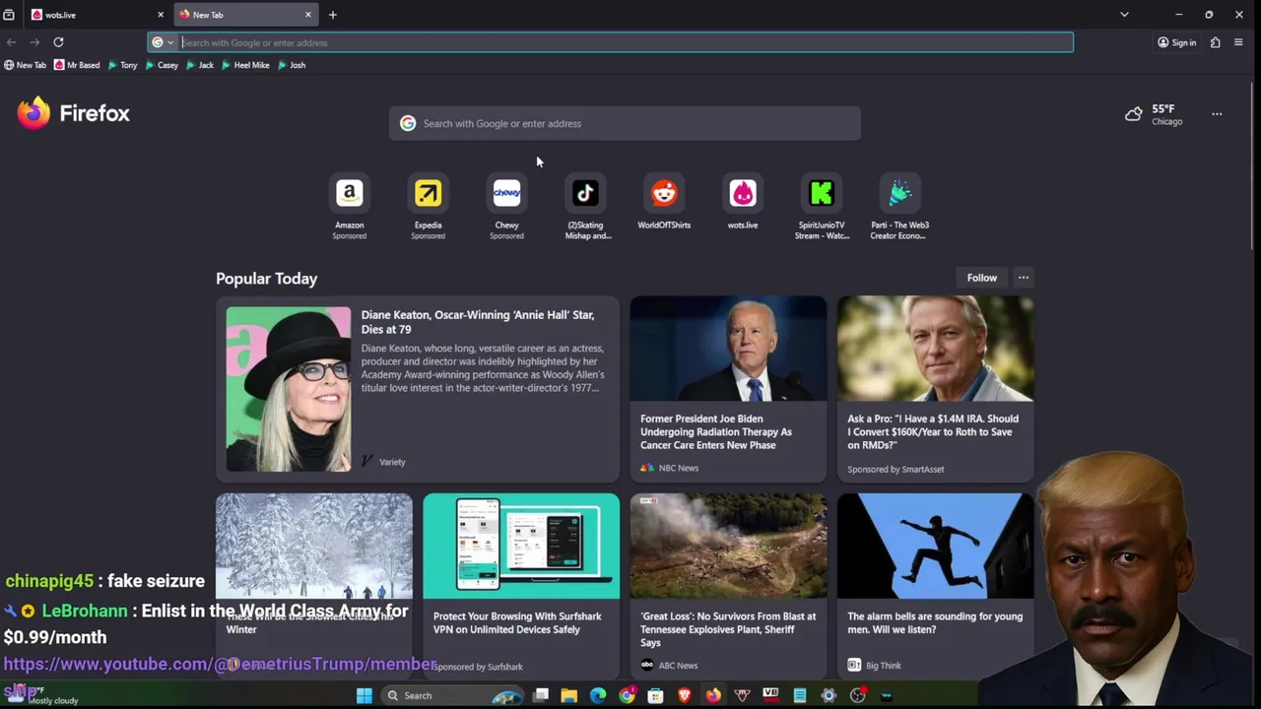
Task: Open the Jack bookmark
Action: point(199,65)
